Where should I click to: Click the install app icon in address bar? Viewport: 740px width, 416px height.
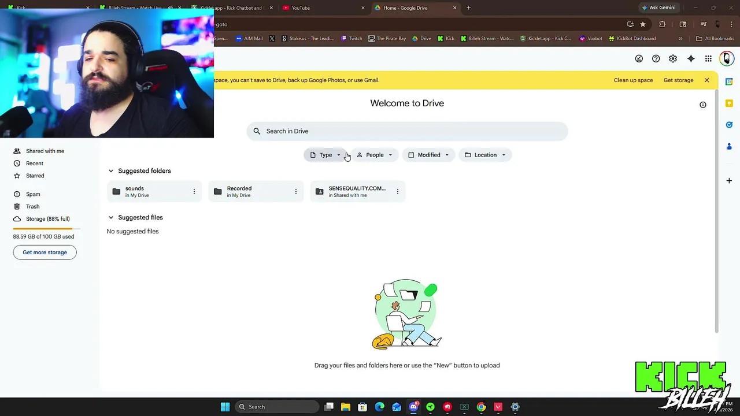tap(630, 24)
